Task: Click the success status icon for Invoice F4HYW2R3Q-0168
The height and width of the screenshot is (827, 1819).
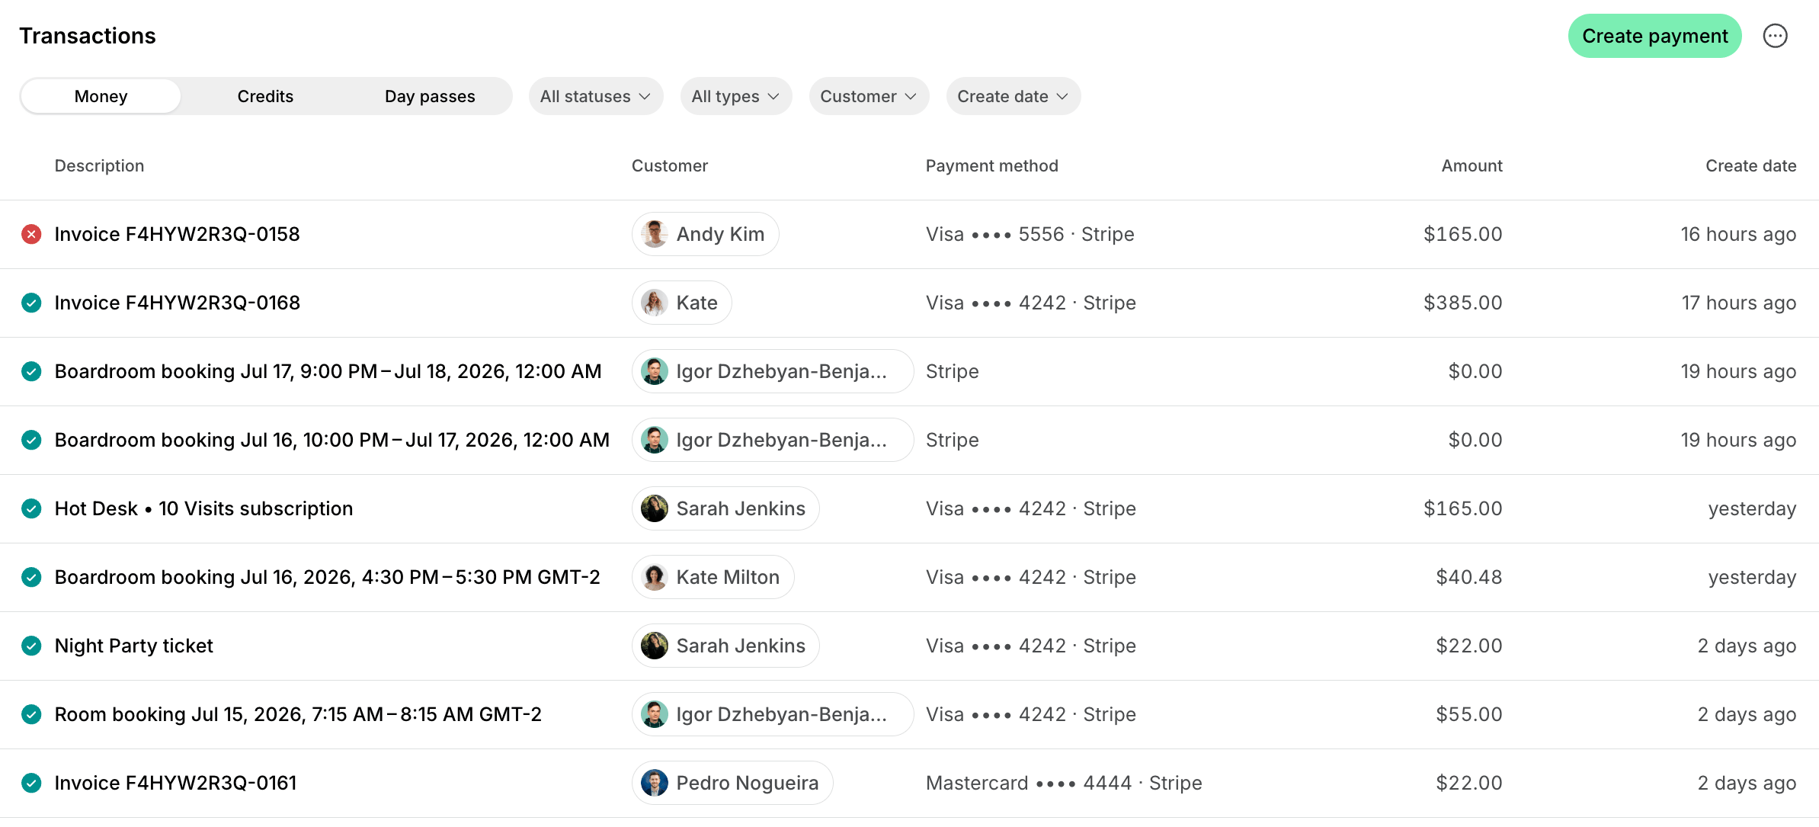Action: (31, 303)
